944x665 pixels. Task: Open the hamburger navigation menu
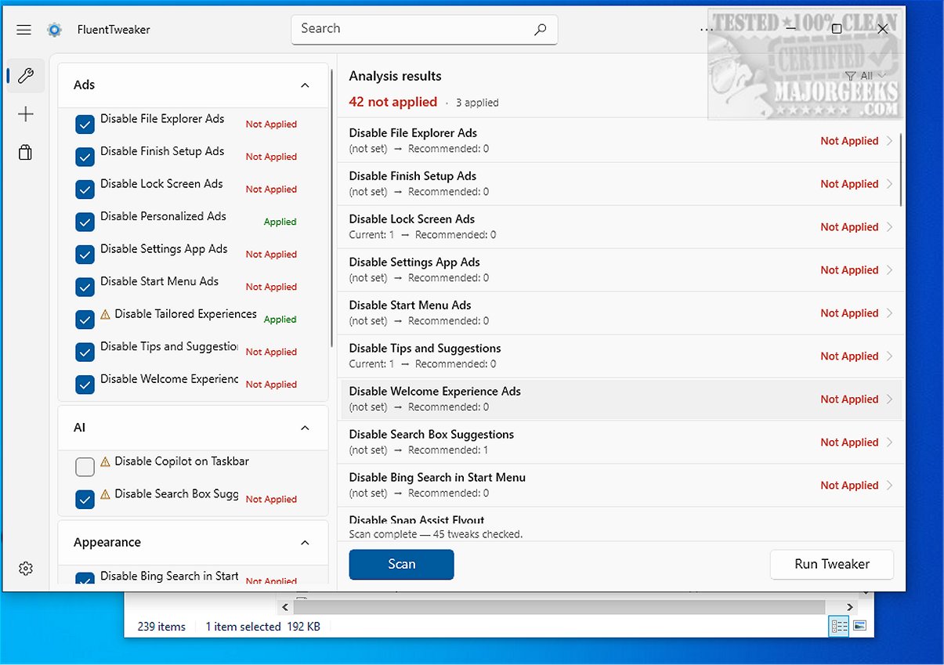coord(24,30)
